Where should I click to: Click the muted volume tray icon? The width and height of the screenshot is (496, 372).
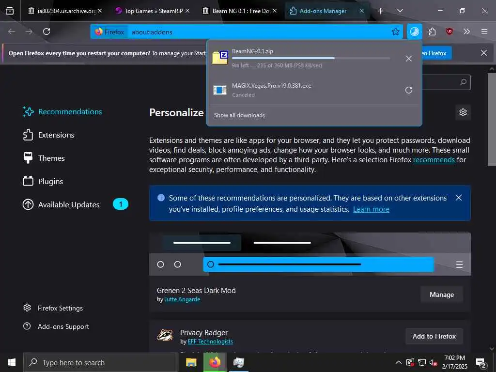point(433,362)
